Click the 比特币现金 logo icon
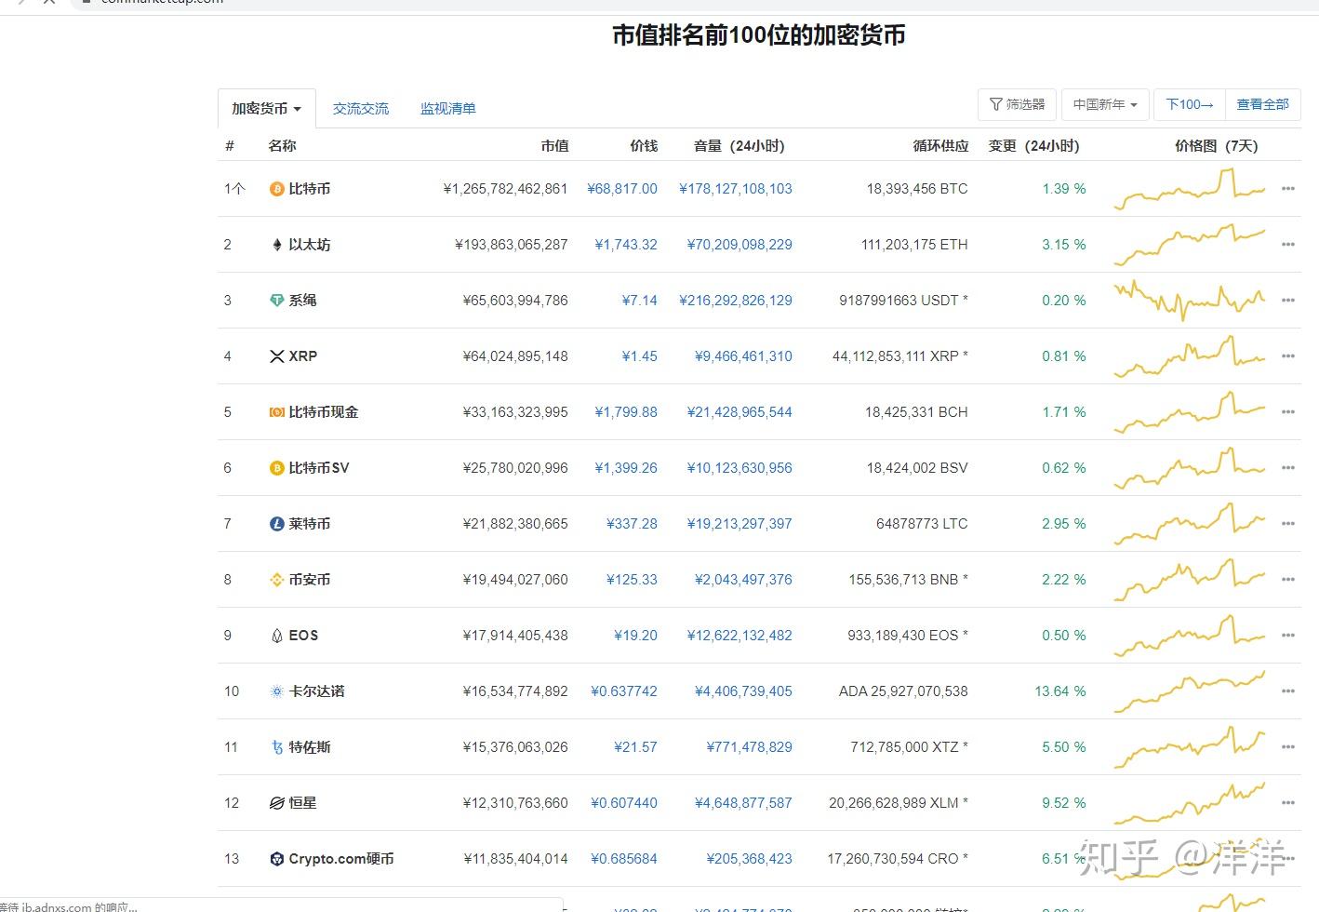This screenshot has width=1319, height=912. pyautogui.click(x=276, y=412)
